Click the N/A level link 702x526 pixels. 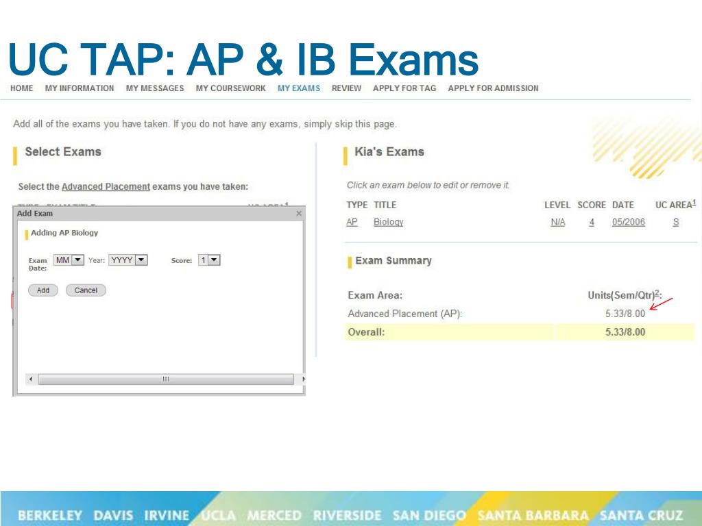click(x=557, y=222)
